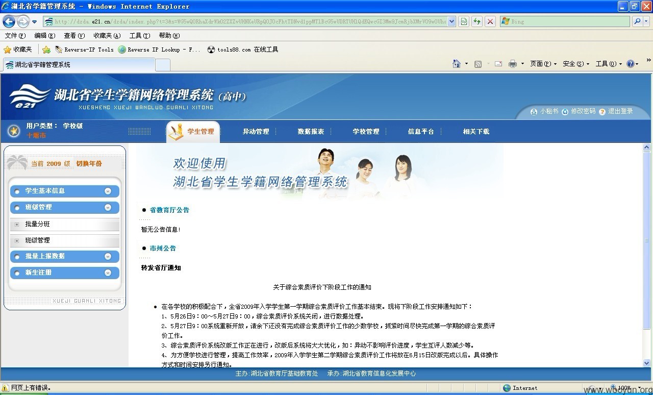653x395 pixels.
Task: Open the 帮助(H) menu
Action: pos(169,36)
